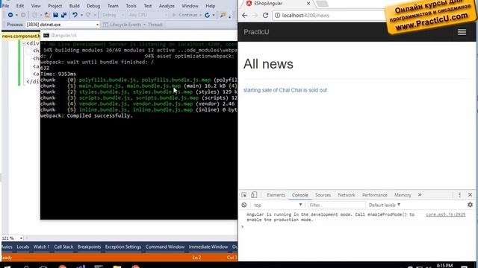Open the Project menu
478x268 pixels.
point(55,6)
